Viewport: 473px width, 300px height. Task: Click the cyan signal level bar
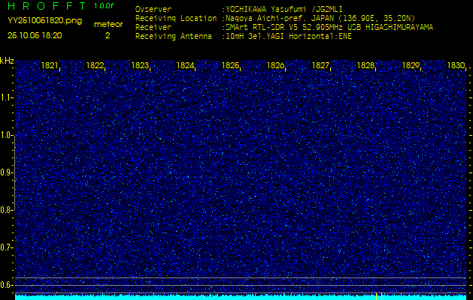click(241, 297)
